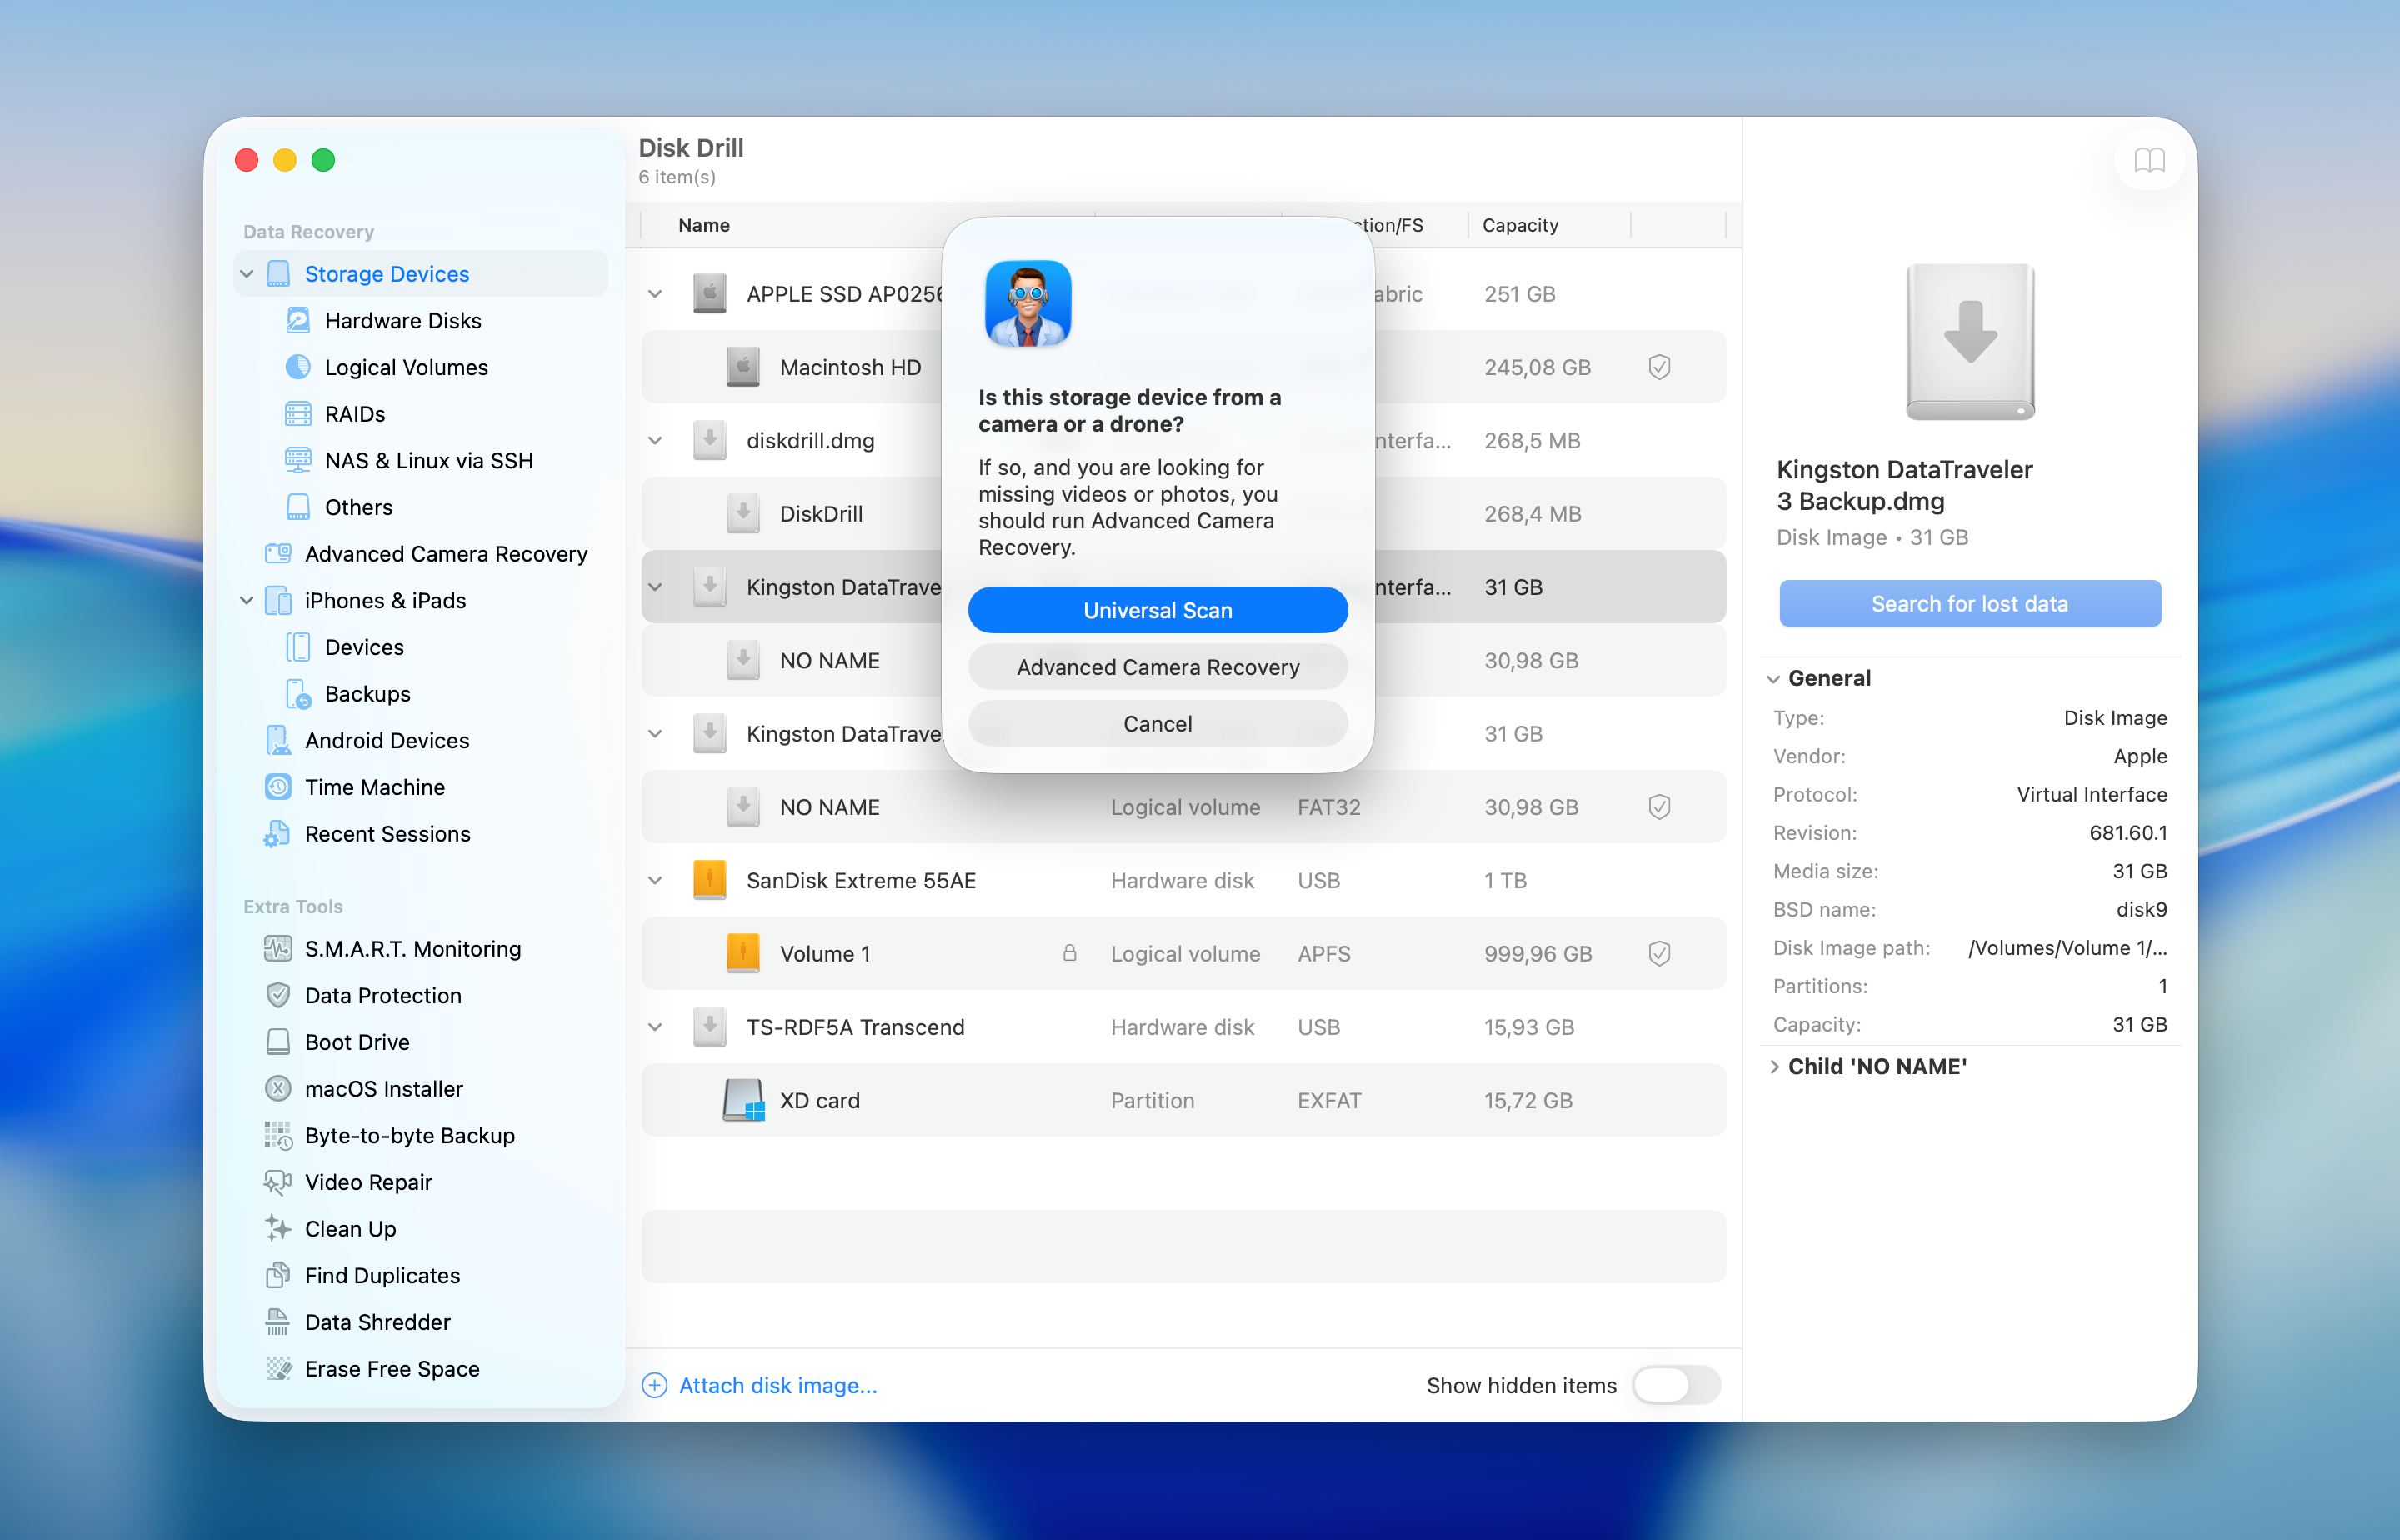
Task: Select the iPhone Devices icon
Action: [298, 647]
